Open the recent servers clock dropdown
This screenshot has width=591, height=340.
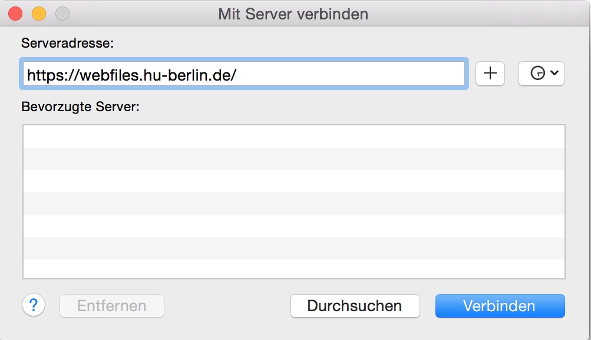541,74
